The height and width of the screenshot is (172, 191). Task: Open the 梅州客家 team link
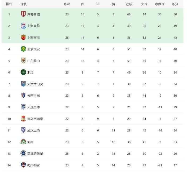(33, 165)
